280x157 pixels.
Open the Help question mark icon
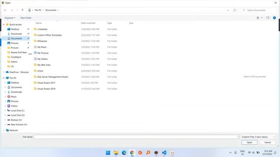[x=274, y=17]
